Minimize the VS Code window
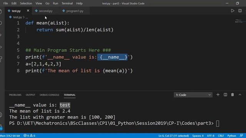This screenshot has width=246, height=138. coord(227,3)
